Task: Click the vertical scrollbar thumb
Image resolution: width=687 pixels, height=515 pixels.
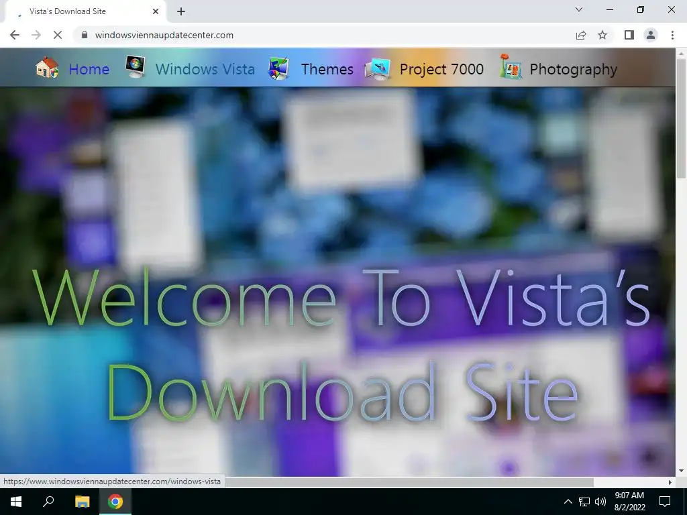Action: point(681,118)
